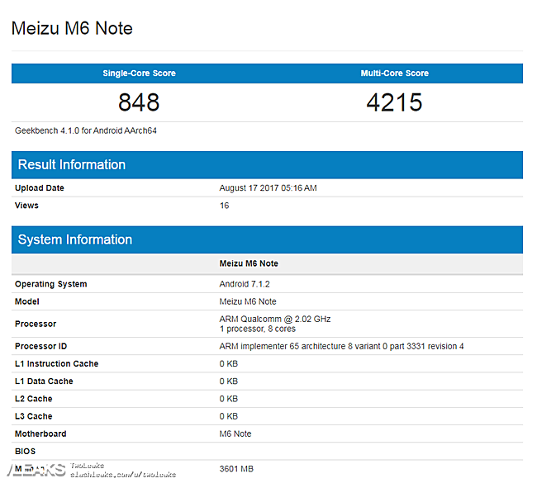The width and height of the screenshot is (537, 488).
Task: Click the L1 Instruction Cache row label
Action: point(56,363)
